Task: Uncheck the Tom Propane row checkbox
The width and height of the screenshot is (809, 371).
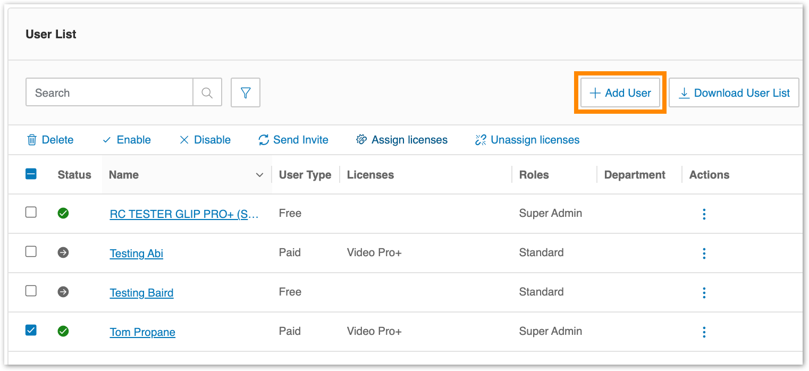Action: pyautogui.click(x=31, y=330)
